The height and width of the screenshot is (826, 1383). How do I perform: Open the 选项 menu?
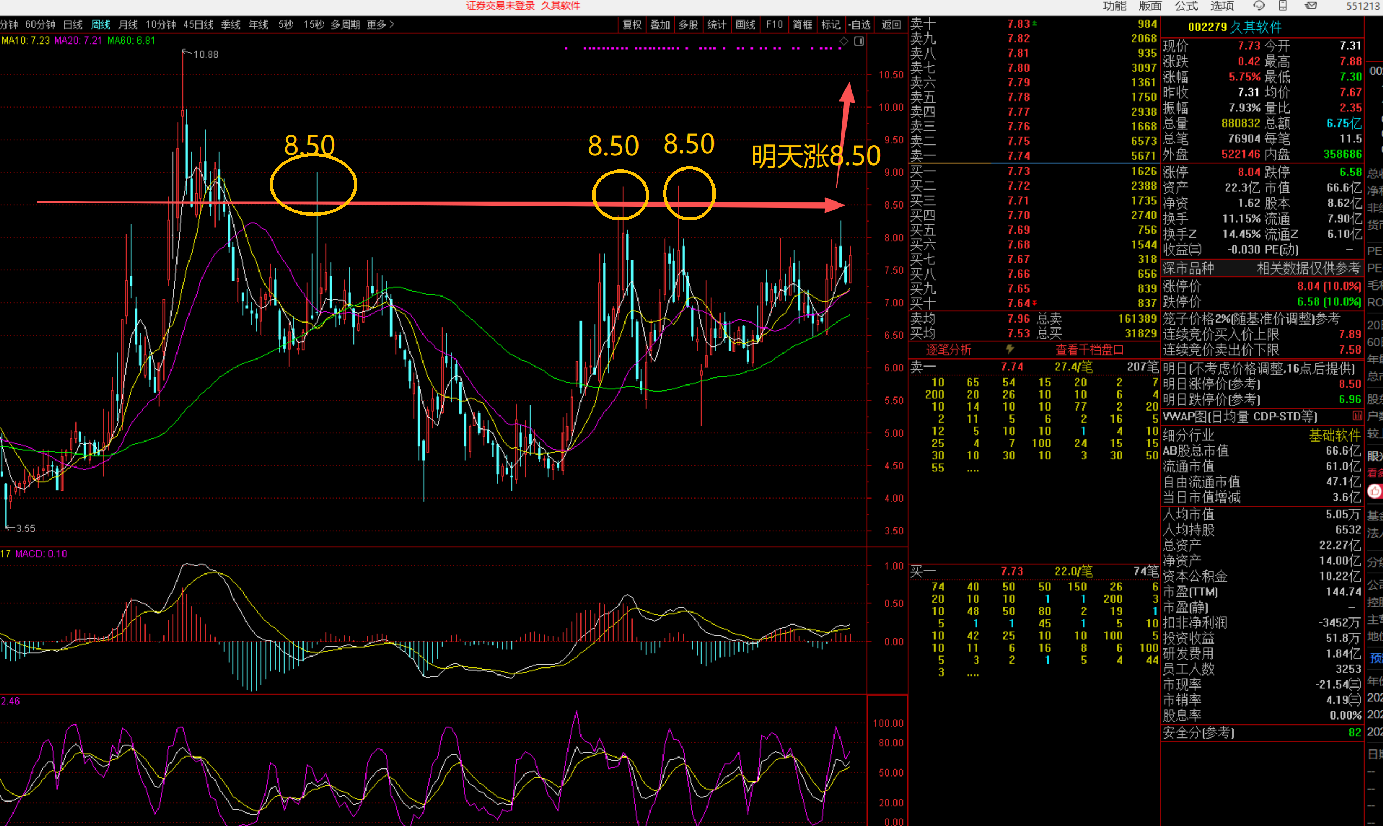[x=1222, y=5]
